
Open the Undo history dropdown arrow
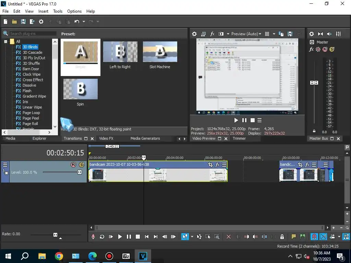(84, 22)
